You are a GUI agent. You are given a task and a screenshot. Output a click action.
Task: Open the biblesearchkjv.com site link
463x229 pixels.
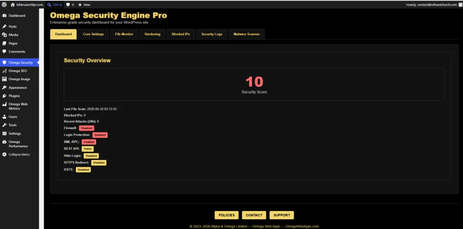[x=29, y=5]
